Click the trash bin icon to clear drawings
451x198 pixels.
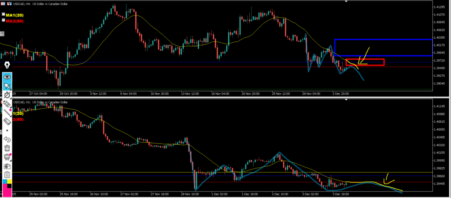[x=7, y=148]
